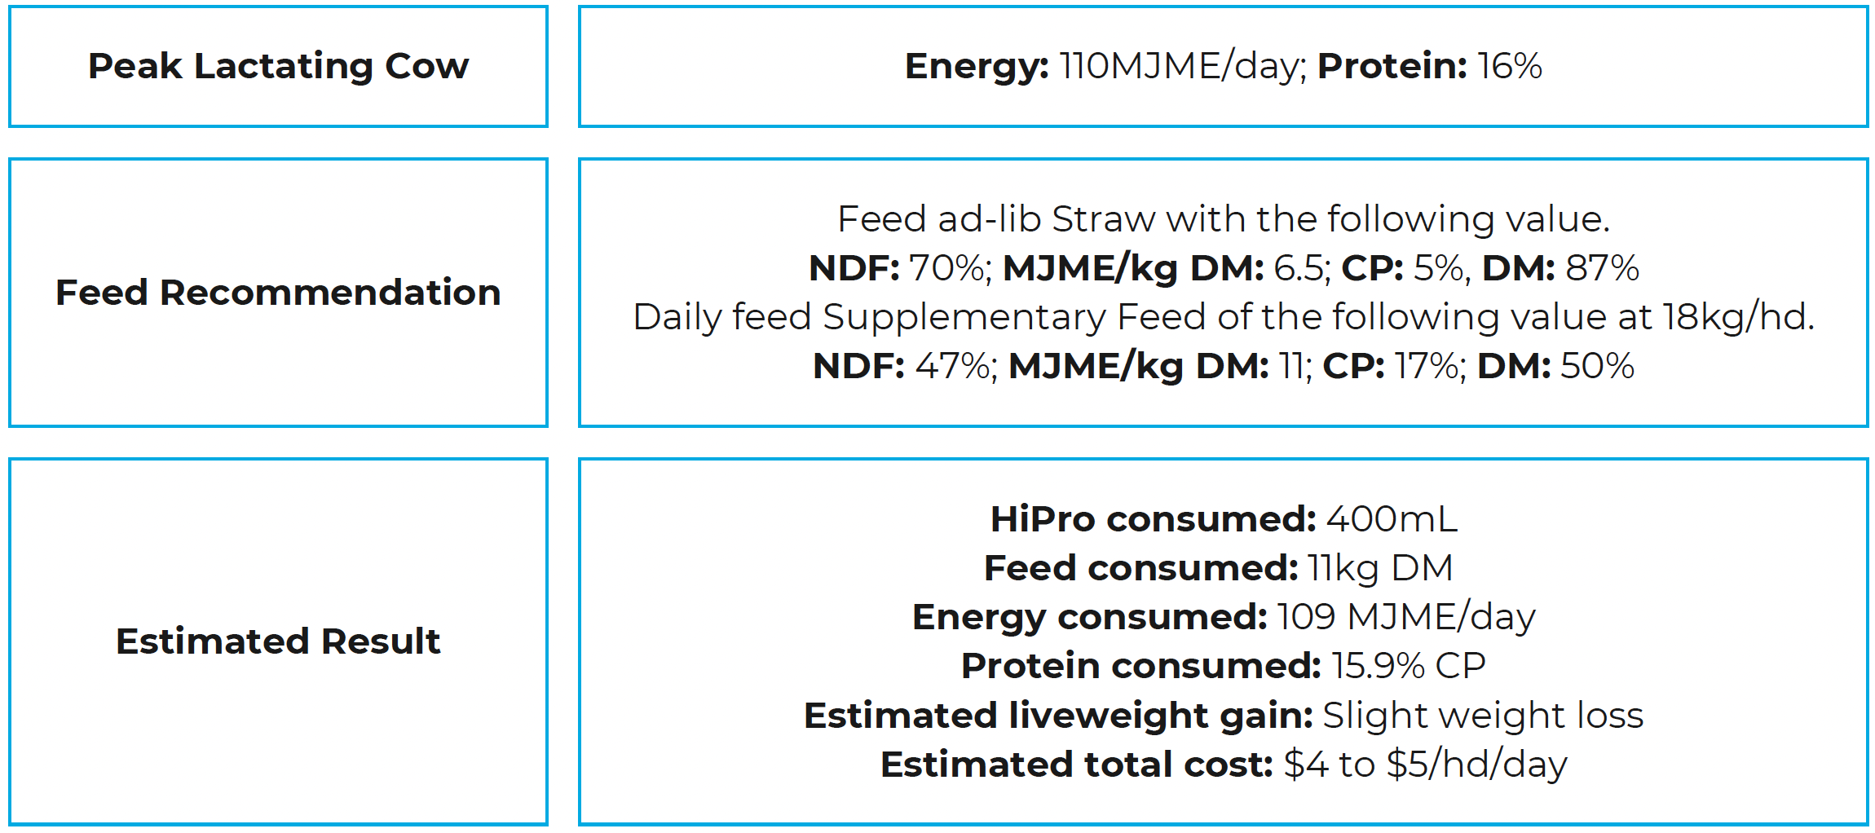Select the Estimated Result heading cell
The height and width of the screenshot is (833, 1875).
pos(278,641)
